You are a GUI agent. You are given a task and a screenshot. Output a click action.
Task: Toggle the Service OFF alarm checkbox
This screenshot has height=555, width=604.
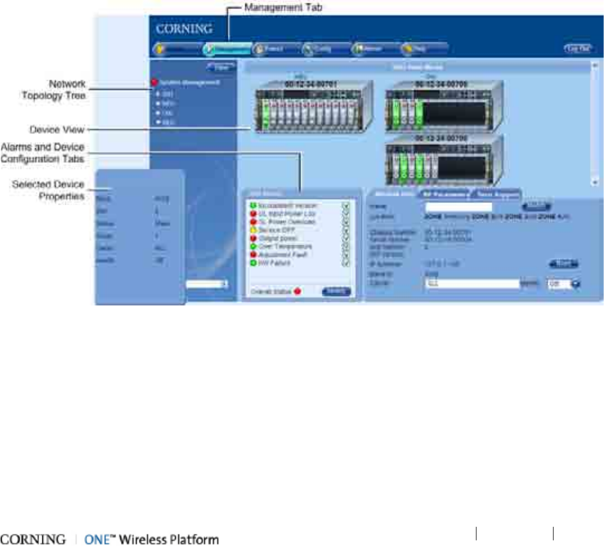[x=346, y=231]
